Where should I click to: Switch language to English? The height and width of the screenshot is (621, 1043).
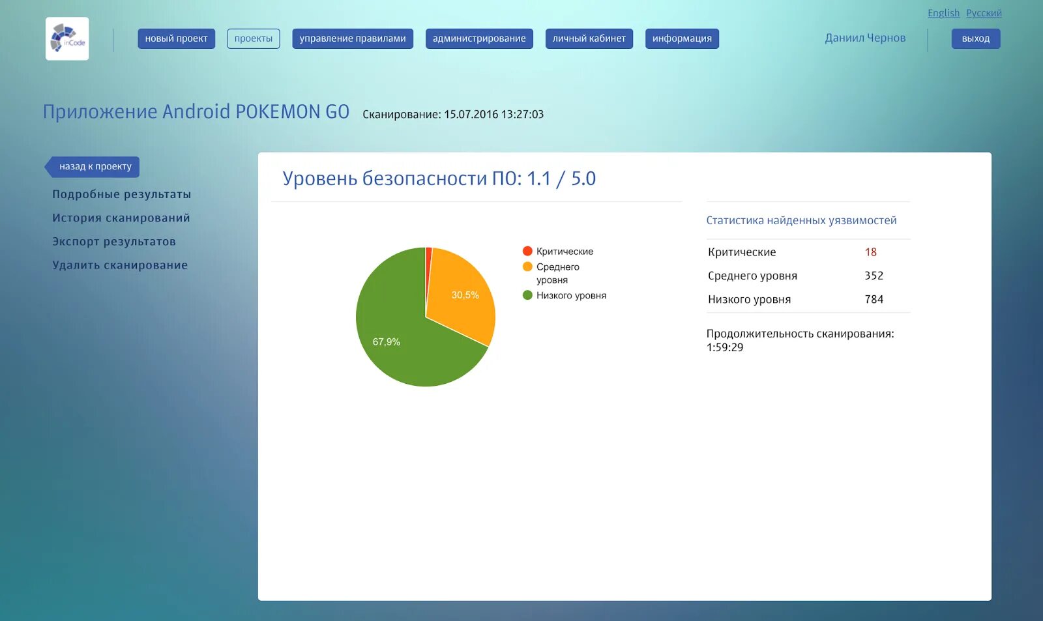click(943, 13)
